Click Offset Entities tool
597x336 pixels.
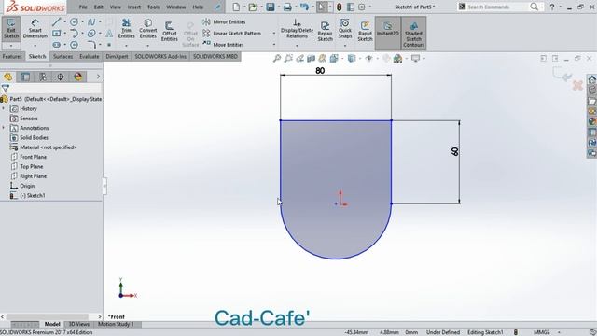[170, 31]
